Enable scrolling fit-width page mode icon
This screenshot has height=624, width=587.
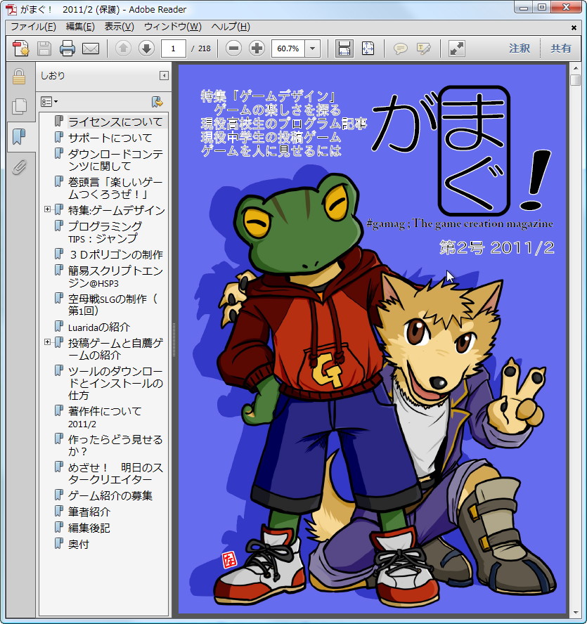coord(344,48)
